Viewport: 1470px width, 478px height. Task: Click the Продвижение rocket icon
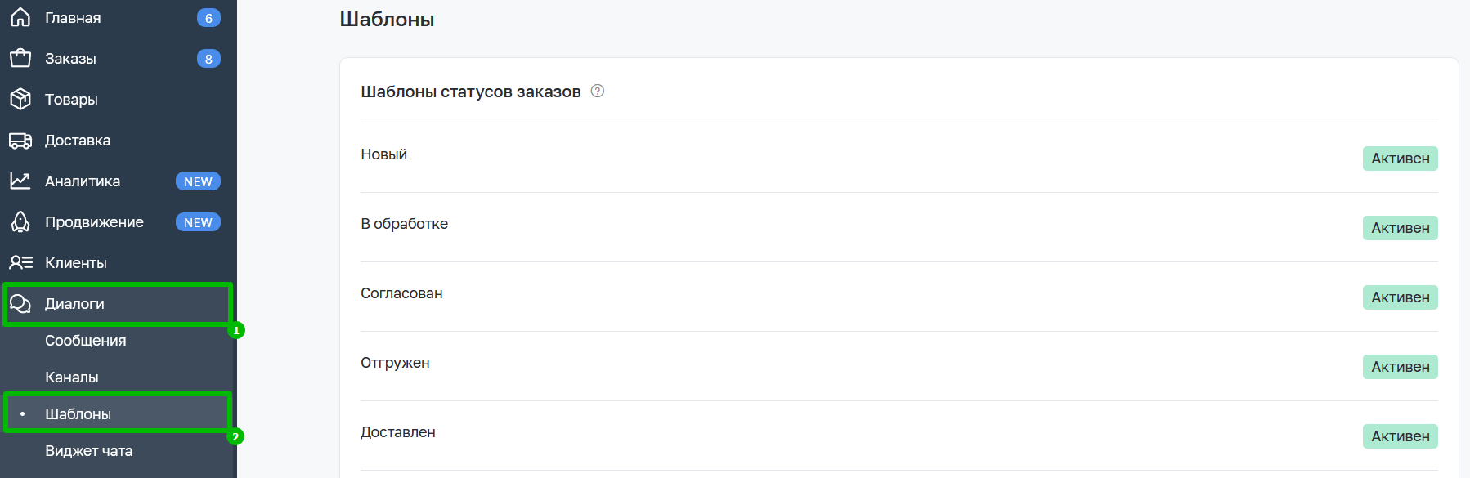[20, 221]
